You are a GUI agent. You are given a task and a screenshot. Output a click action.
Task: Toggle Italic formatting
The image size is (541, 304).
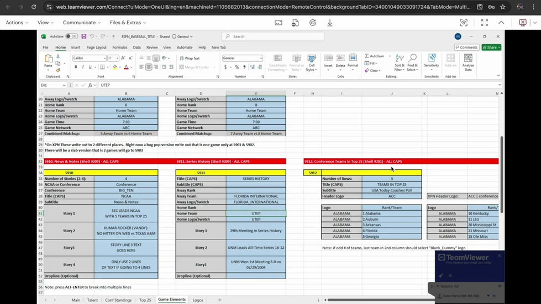tap(83, 67)
